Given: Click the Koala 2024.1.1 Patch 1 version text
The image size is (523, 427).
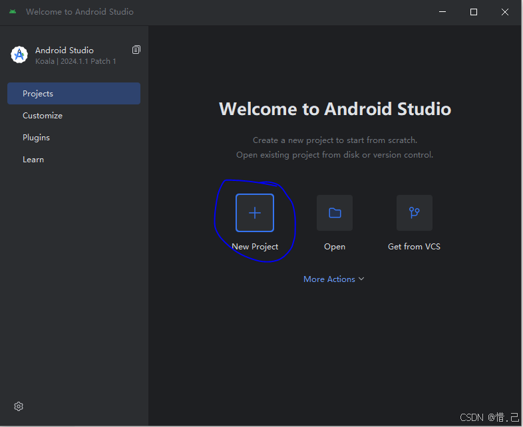Looking at the screenshot, I should pos(76,61).
